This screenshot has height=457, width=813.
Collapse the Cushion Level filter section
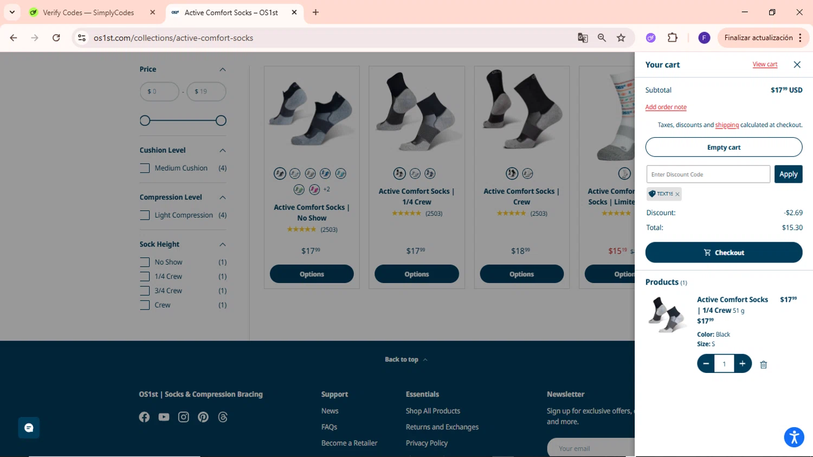pyautogui.click(x=222, y=150)
